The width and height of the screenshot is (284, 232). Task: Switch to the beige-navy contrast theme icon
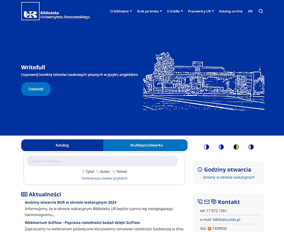(251, 147)
